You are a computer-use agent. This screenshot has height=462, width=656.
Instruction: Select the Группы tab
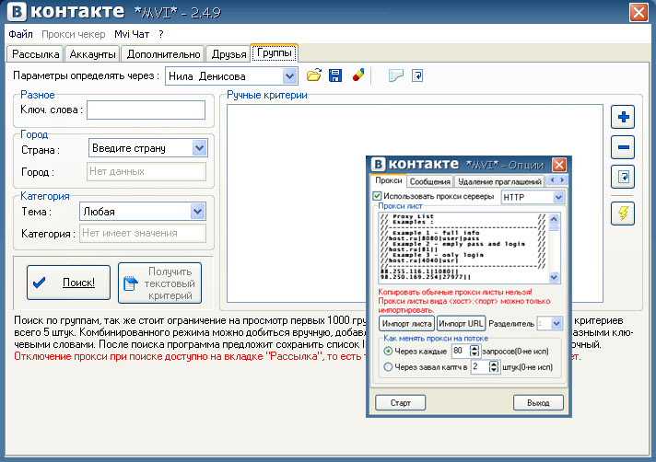(x=275, y=53)
